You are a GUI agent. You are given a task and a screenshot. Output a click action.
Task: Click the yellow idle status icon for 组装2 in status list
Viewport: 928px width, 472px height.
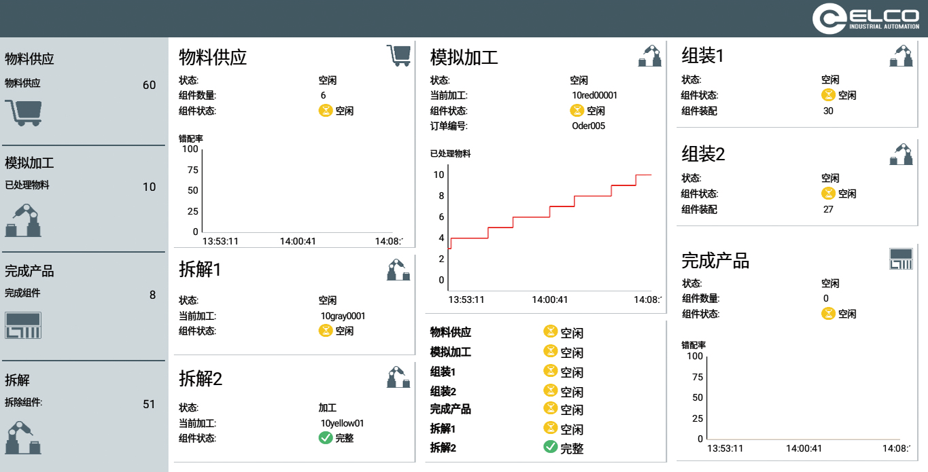tap(551, 391)
